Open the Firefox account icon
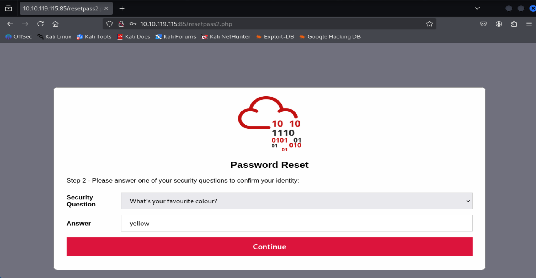 [499, 24]
